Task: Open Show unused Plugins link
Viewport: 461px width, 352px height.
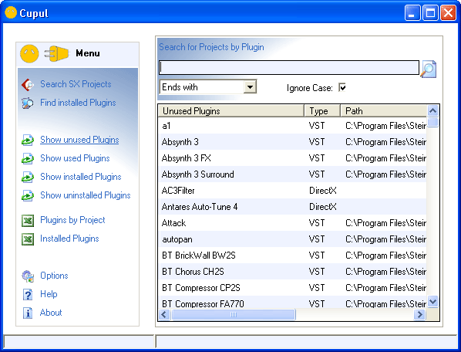Action: pos(79,140)
